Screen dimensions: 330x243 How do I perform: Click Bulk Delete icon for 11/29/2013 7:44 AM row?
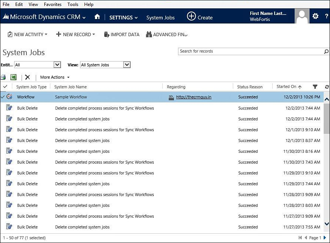9,183
